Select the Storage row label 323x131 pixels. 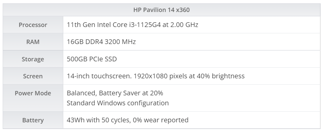33,59
